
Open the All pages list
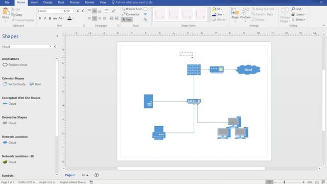point(85,175)
